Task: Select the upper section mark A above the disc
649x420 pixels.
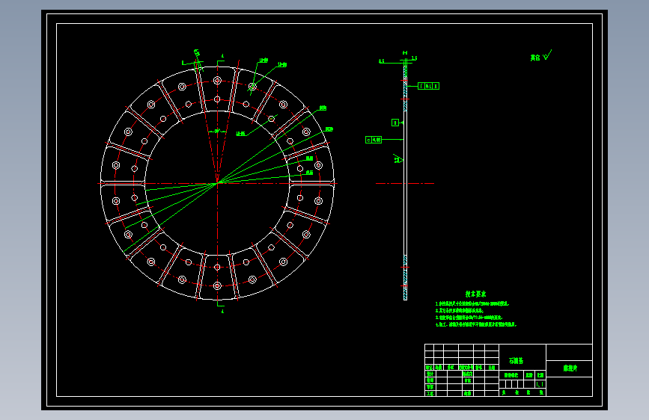Action: point(222,56)
